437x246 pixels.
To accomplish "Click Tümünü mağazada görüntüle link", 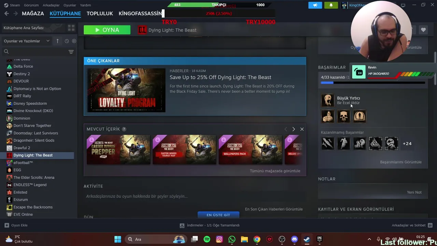I will pyautogui.click(x=275, y=171).
